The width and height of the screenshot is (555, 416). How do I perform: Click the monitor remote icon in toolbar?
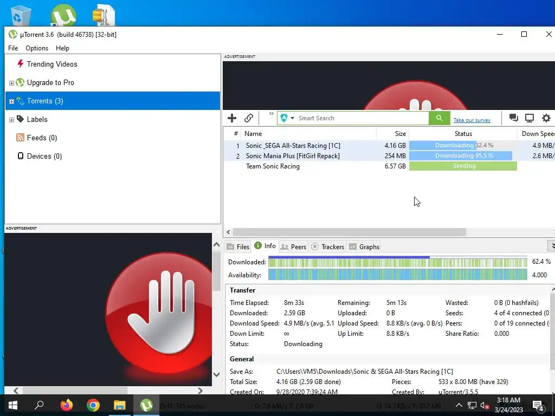coord(530,118)
